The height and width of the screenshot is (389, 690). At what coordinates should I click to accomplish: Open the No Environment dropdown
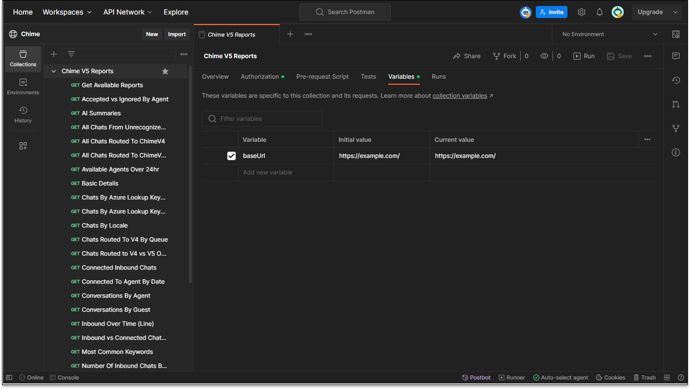(610, 34)
